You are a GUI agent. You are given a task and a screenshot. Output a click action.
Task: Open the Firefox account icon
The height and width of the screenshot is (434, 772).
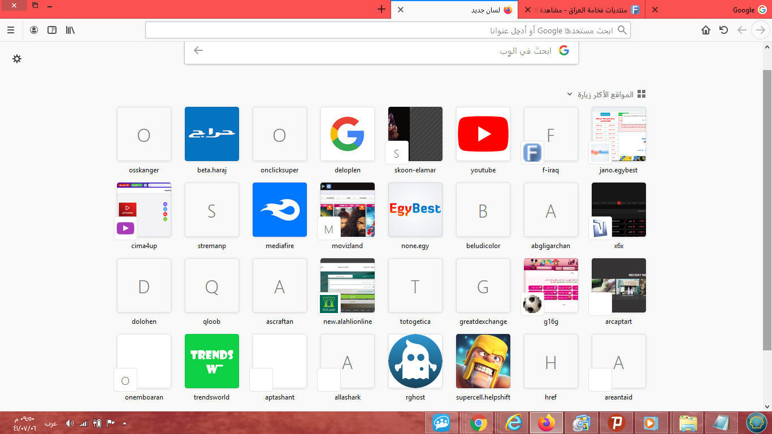tap(34, 30)
